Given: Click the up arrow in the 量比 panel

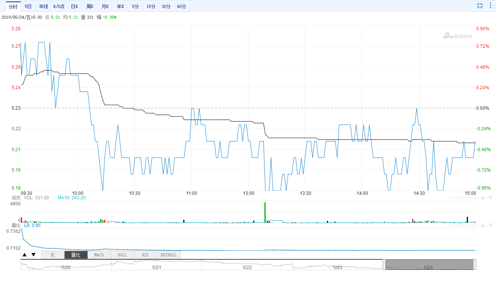Looking at the screenshot, I should pyautogui.click(x=483, y=225).
